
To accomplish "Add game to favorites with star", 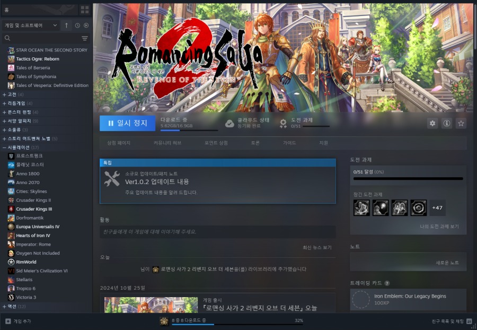I will (461, 123).
